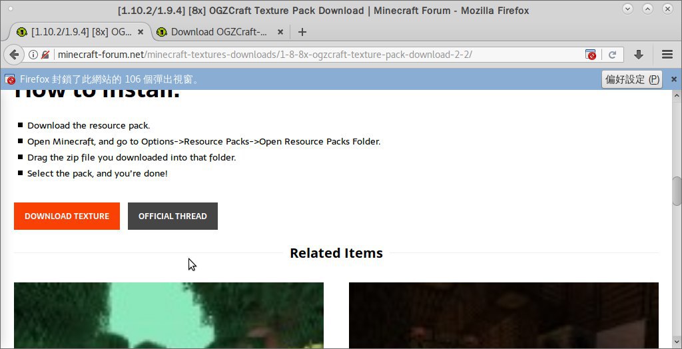Open the Downloads arrow in the toolbar
The image size is (682, 349).
tap(639, 55)
